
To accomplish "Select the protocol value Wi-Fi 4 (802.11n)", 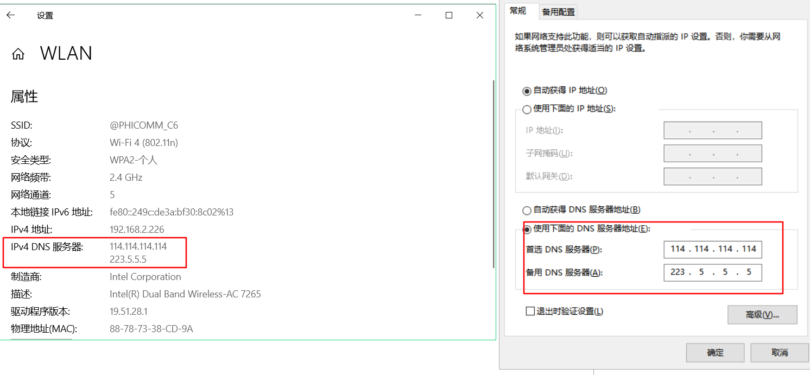I will click(x=144, y=143).
